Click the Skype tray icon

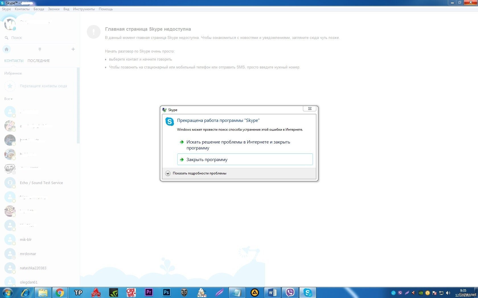coord(393,293)
